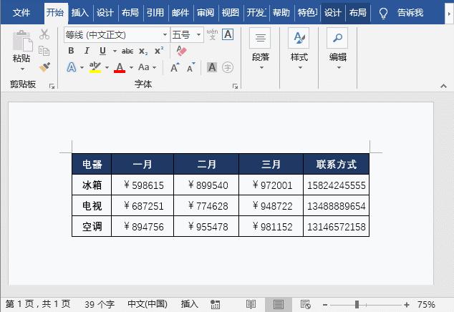Collapse the ribbon arrow

point(443,86)
